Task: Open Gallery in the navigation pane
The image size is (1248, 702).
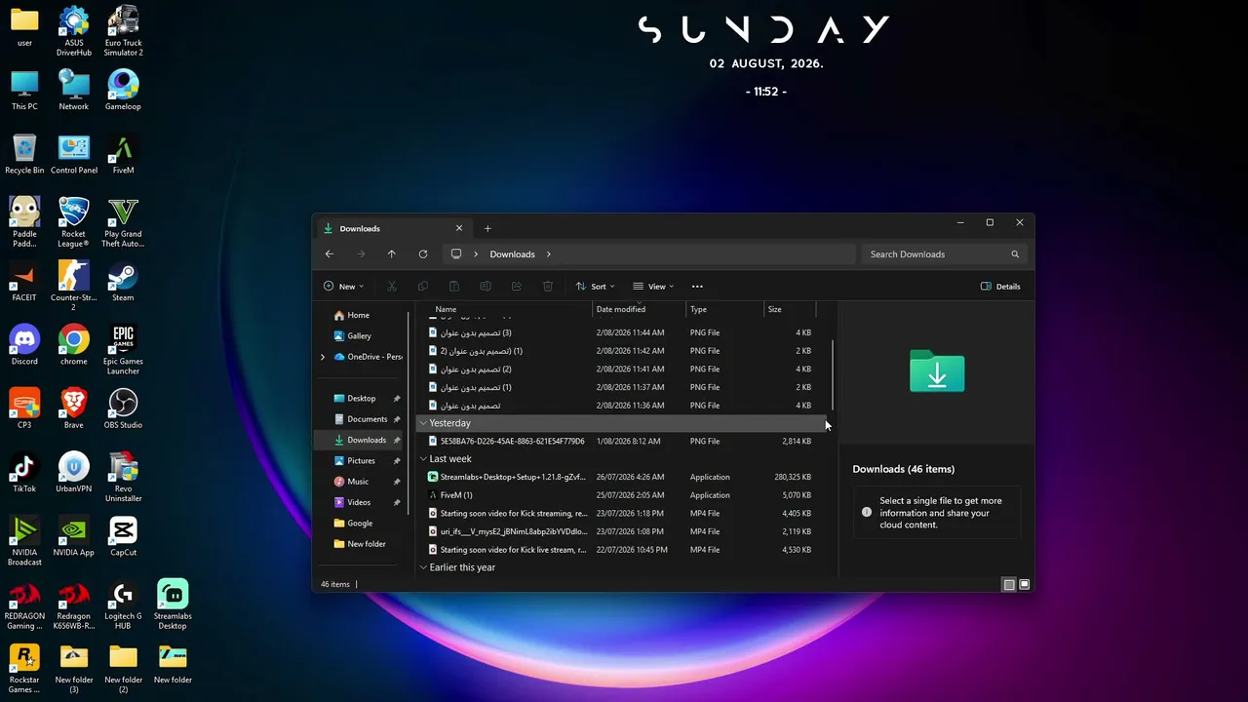Action: [359, 336]
